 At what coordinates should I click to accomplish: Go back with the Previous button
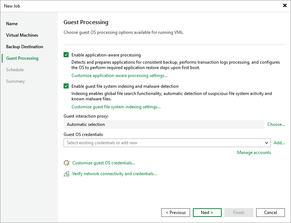pos(175,212)
